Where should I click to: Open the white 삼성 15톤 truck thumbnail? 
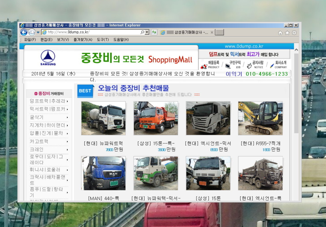point(208,173)
